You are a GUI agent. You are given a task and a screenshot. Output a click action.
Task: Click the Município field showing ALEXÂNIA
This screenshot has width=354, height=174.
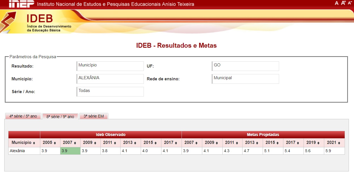coord(110,79)
